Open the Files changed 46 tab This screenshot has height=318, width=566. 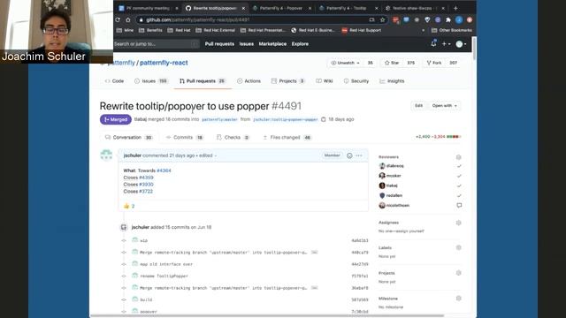pos(287,138)
